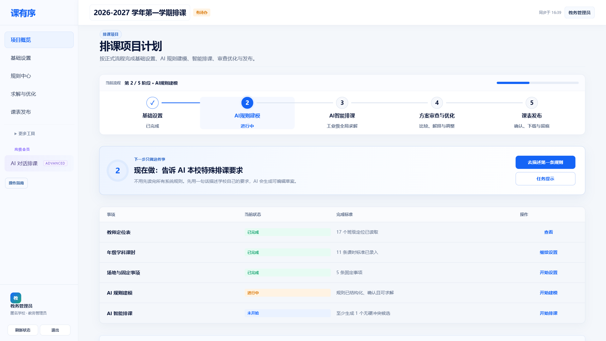Click the text 17 个班级定位已读取

pyautogui.click(x=357, y=232)
